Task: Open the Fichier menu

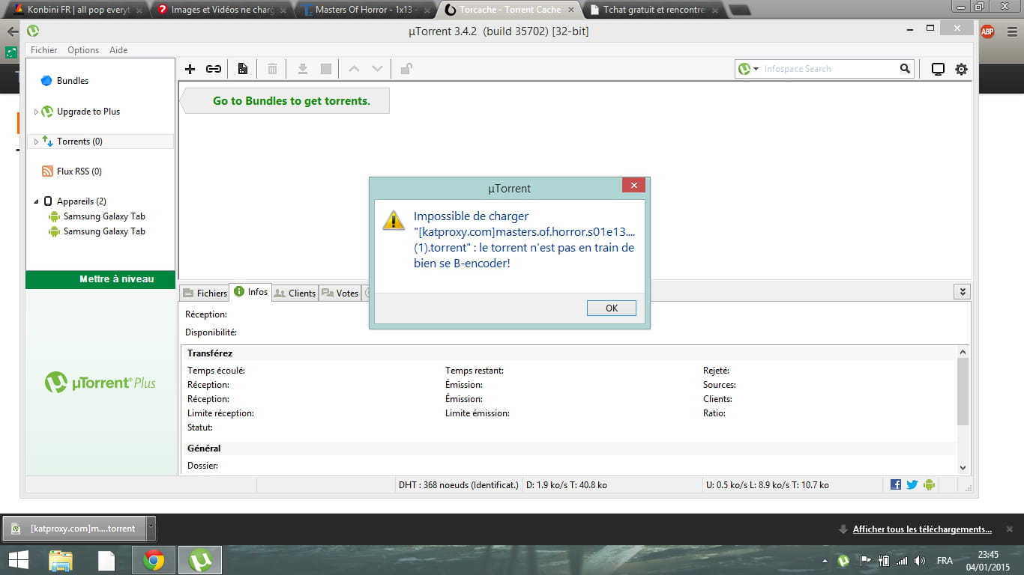Action: pyautogui.click(x=43, y=50)
